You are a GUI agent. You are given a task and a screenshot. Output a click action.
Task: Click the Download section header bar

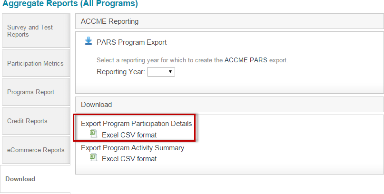(229, 105)
